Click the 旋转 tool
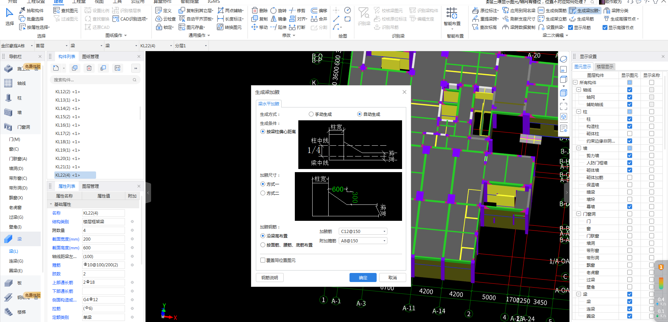The image size is (668, 322). (x=278, y=10)
